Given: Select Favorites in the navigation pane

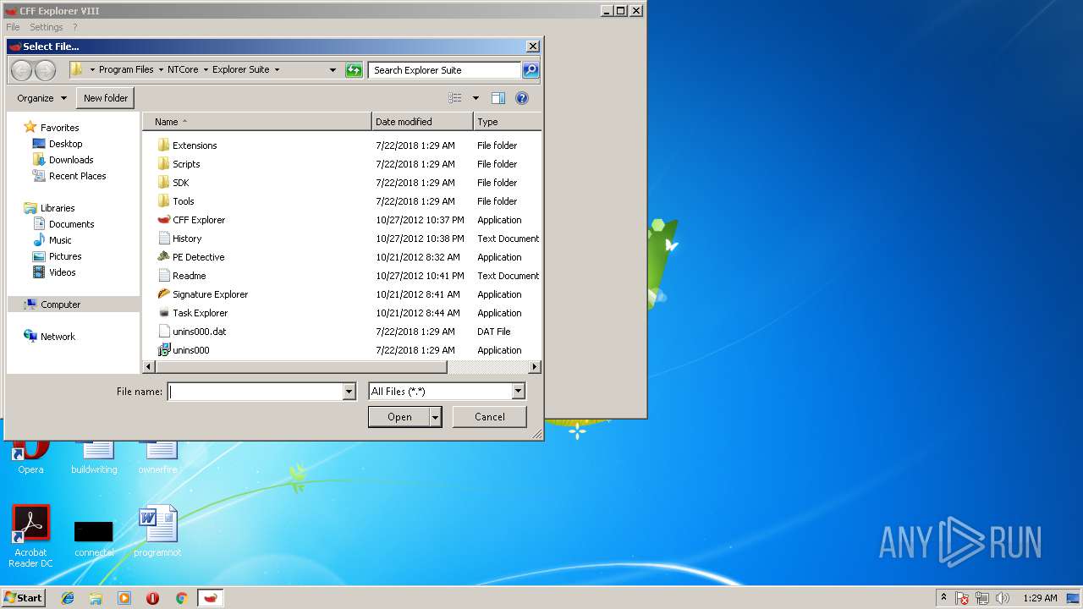Looking at the screenshot, I should pos(59,128).
